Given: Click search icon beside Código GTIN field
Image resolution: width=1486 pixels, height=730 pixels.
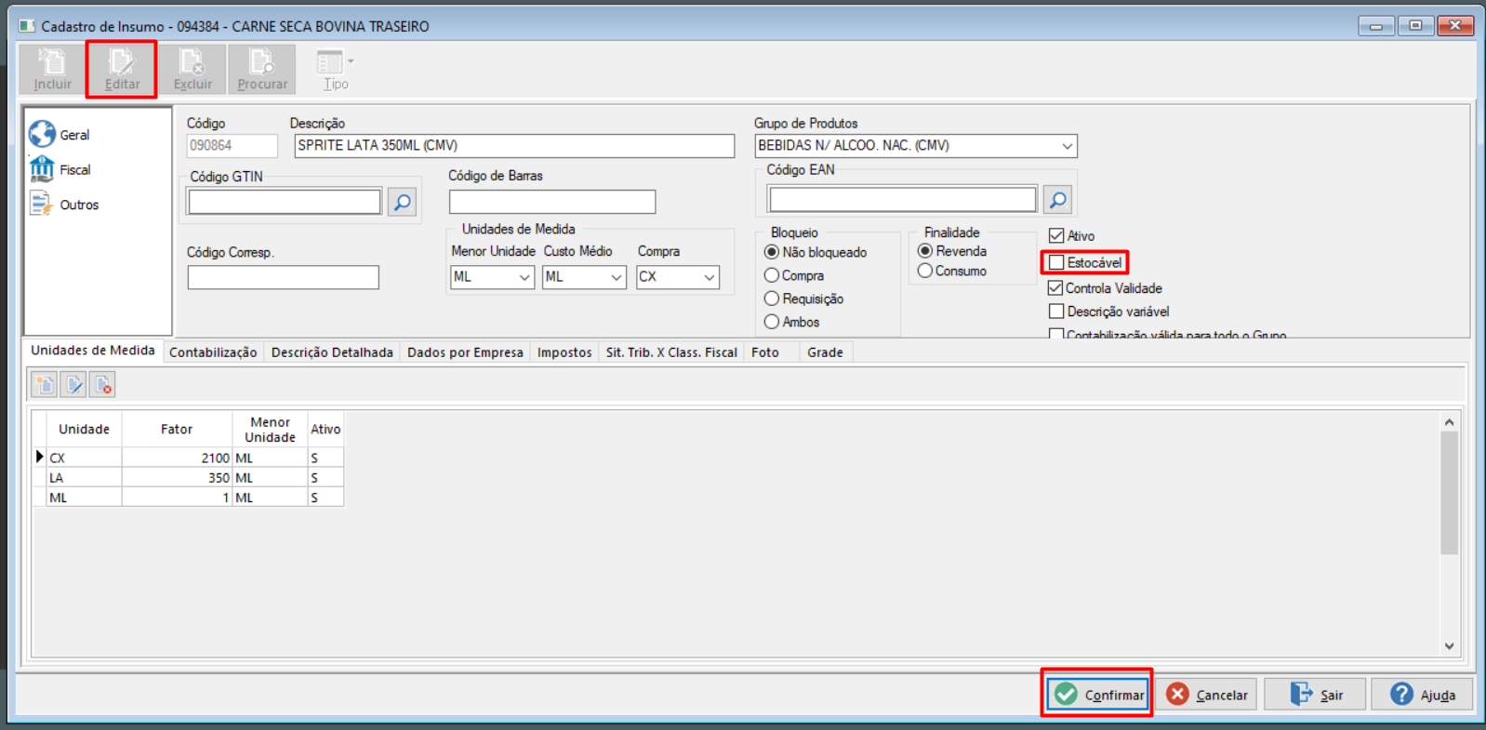Looking at the screenshot, I should 402,202.
